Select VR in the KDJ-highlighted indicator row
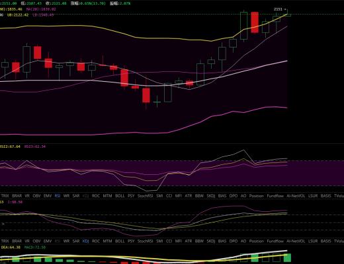 click(27, 241)
